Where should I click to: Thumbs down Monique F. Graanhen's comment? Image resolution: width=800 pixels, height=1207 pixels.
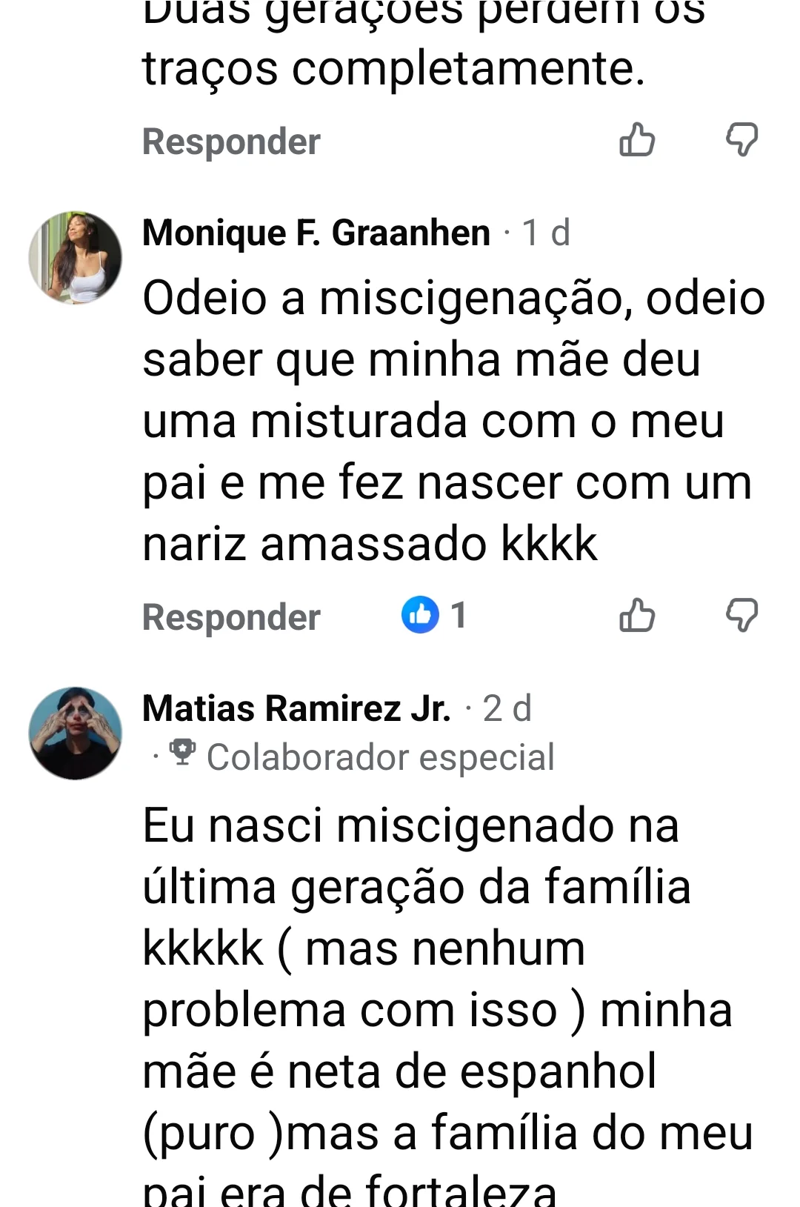point(741,616)
